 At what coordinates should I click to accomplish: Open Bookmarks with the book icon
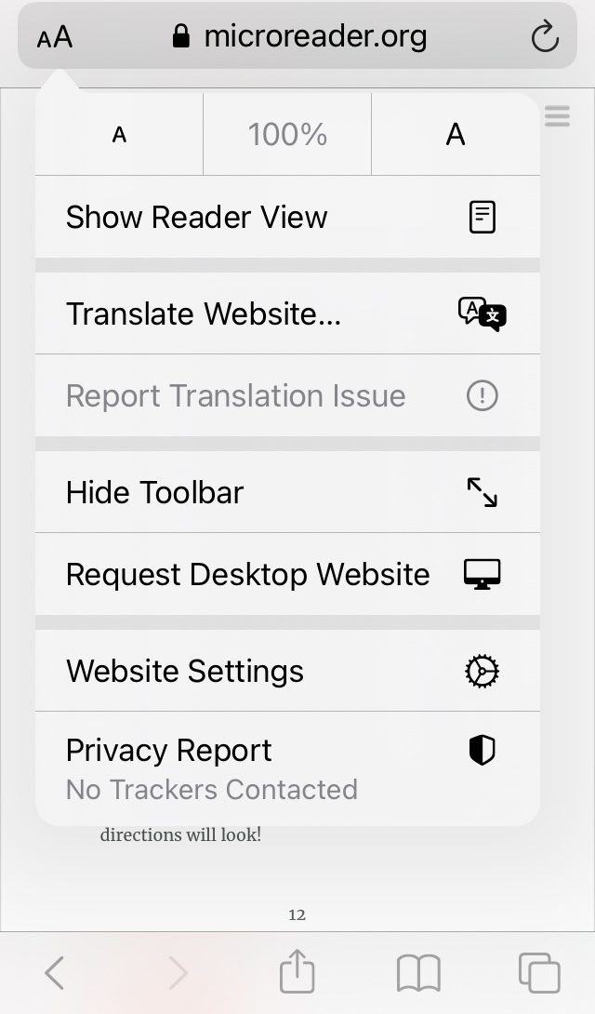click(x=418, y=973)
